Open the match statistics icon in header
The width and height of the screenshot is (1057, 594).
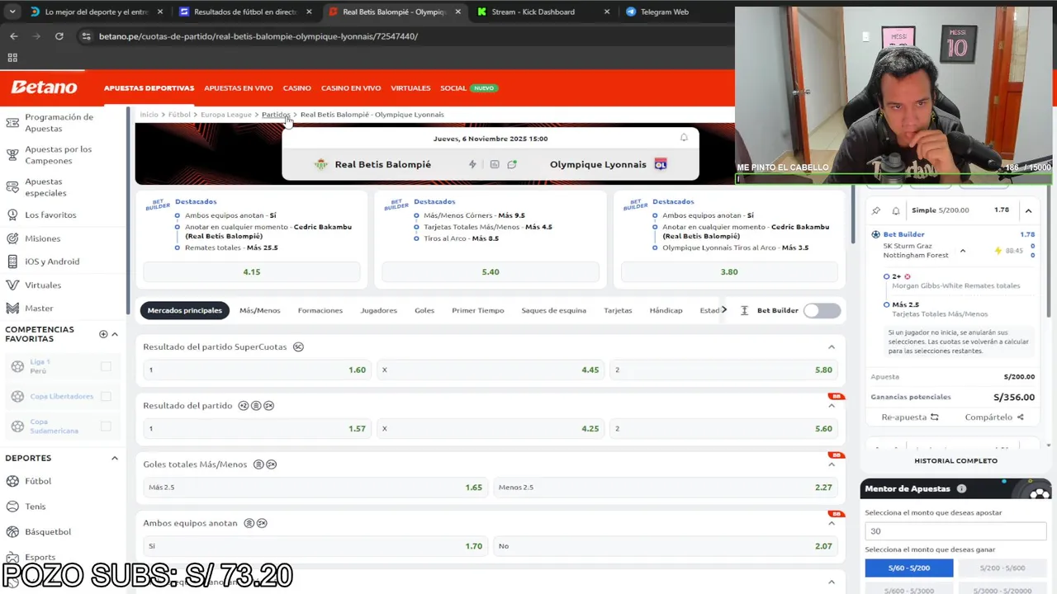(495, 164)
